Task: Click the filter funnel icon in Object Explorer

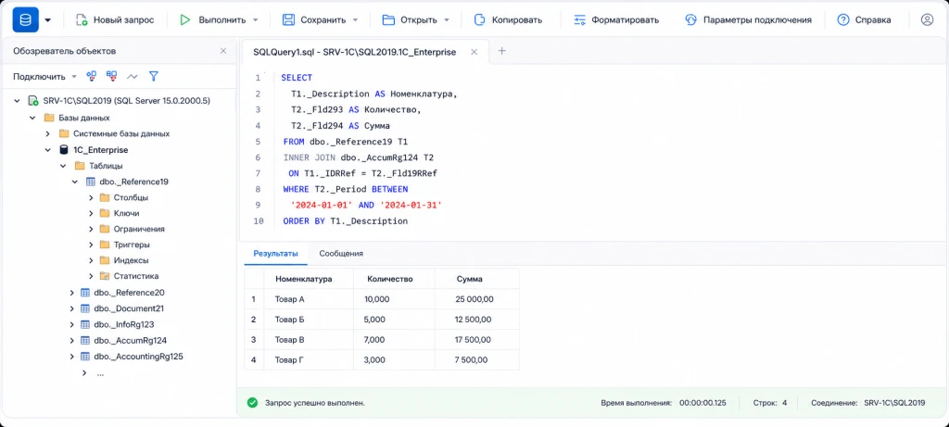Action: coord(154,76)
